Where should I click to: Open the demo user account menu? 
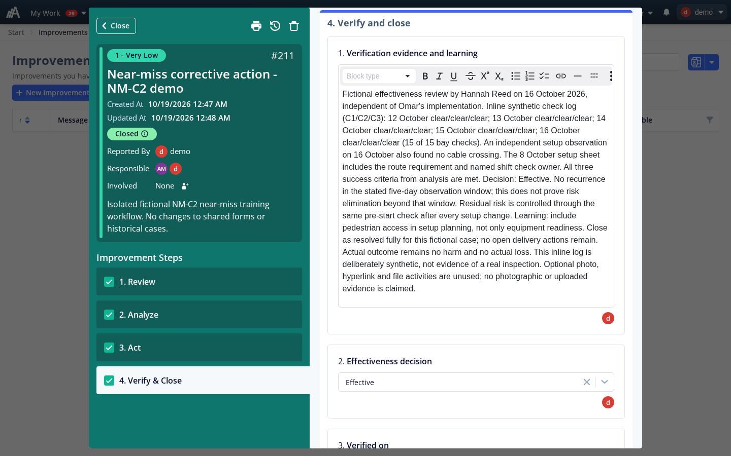pyautogui.click(x=703, y=12)
